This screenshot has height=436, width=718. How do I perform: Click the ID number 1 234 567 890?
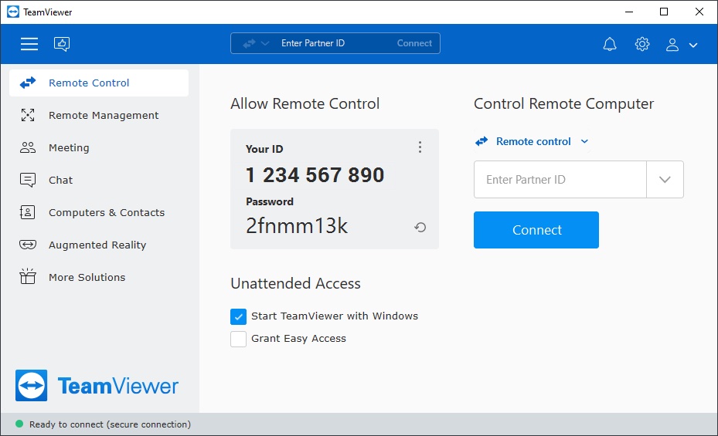315,175
